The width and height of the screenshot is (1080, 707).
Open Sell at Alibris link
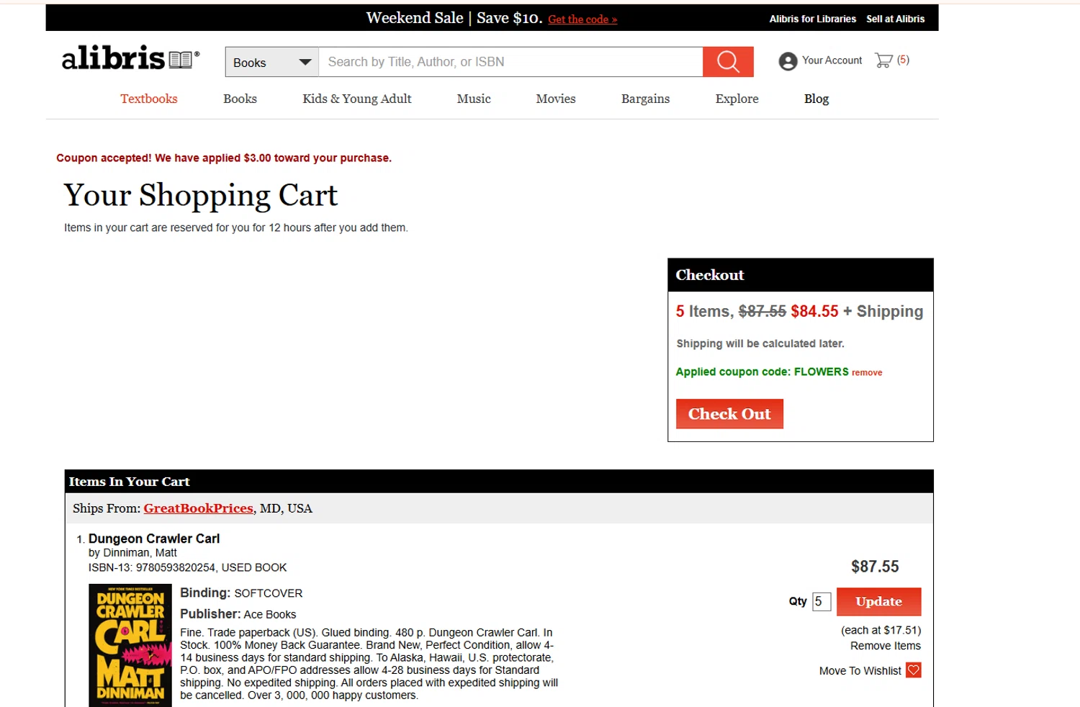(895, 19)
